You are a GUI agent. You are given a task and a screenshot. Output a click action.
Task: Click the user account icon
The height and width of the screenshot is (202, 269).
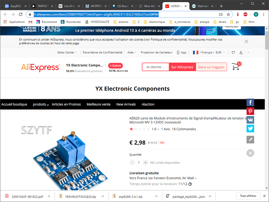coord(241,53)
